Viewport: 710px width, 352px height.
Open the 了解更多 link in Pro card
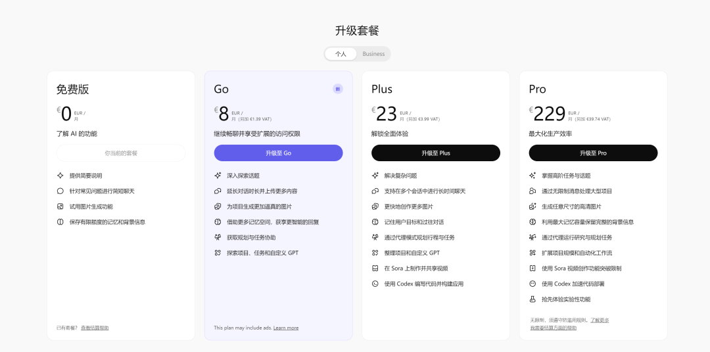[600, 320]
